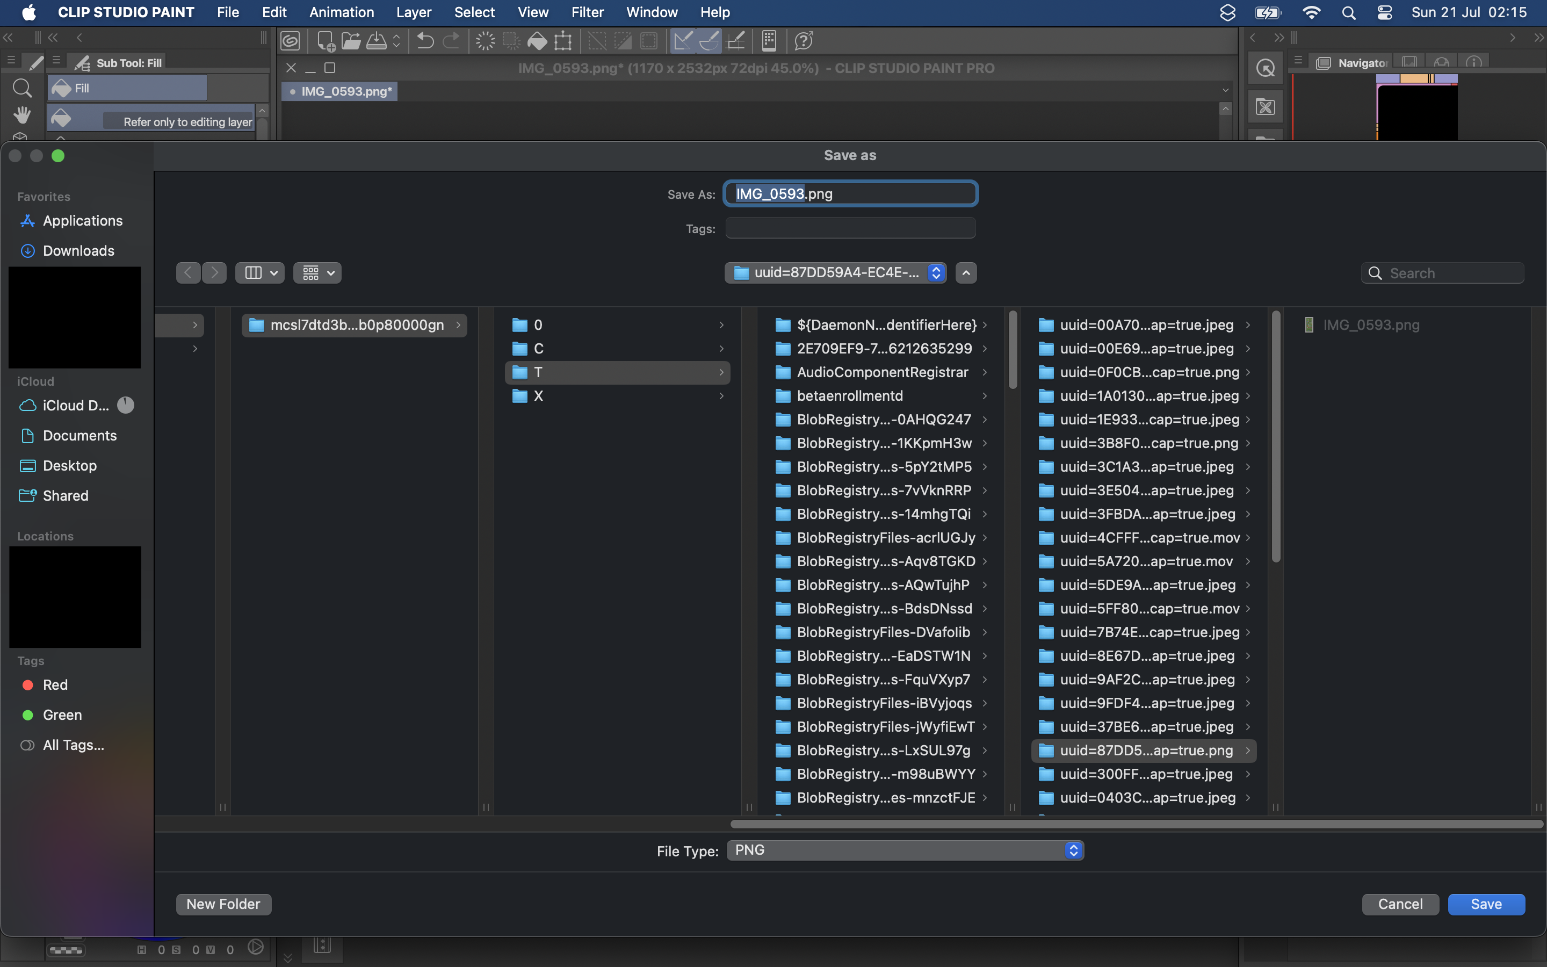
Task: Toggle Snap to Special Ruler
Action: point(710,40)
